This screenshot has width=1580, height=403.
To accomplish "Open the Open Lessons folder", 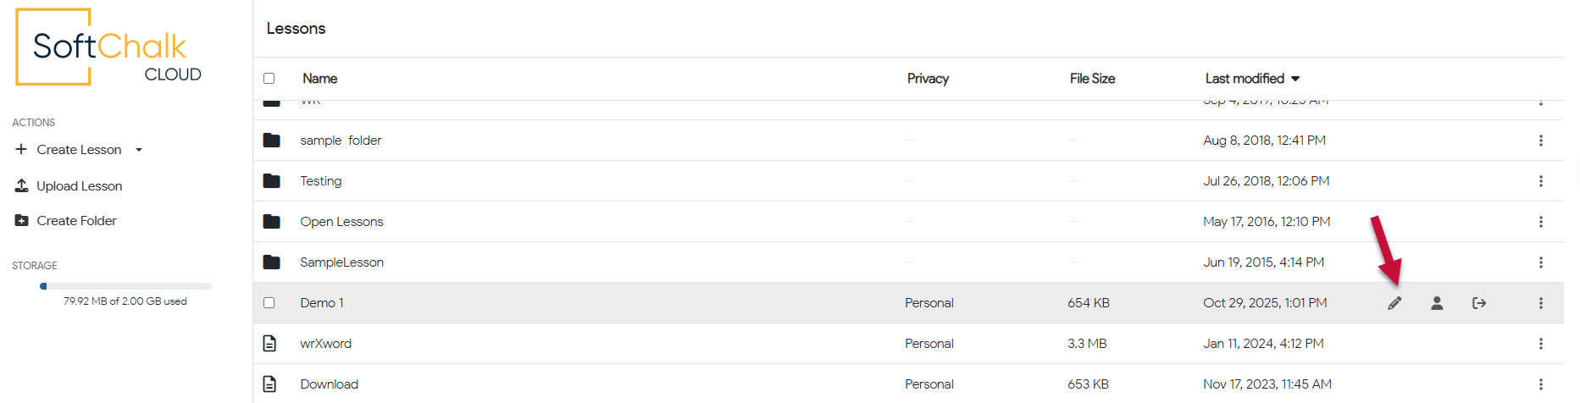I will 341,222.
